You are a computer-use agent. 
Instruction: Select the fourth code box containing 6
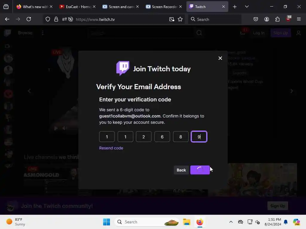pyautogui.click(x=162, y=137)
